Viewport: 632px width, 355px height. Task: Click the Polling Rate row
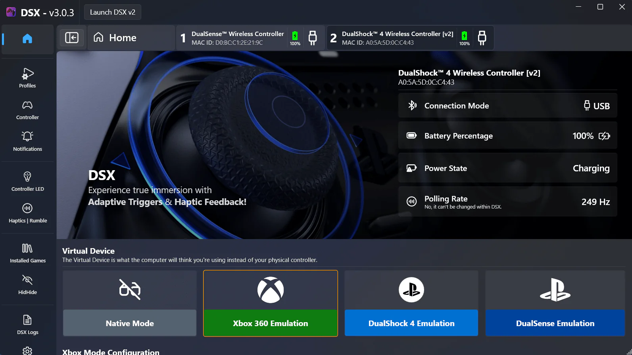tap(507, 202)
